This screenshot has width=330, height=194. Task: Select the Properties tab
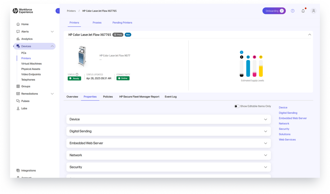(90, 97)
